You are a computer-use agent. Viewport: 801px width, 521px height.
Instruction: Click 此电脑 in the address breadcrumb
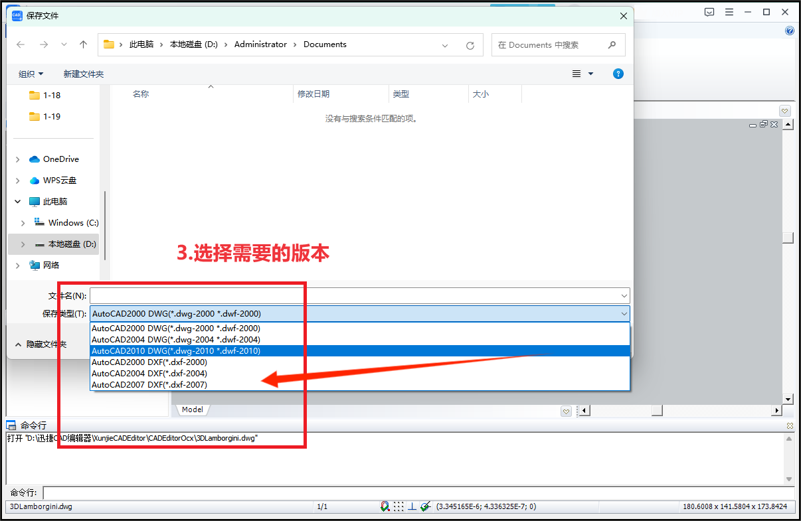(141, 44)
